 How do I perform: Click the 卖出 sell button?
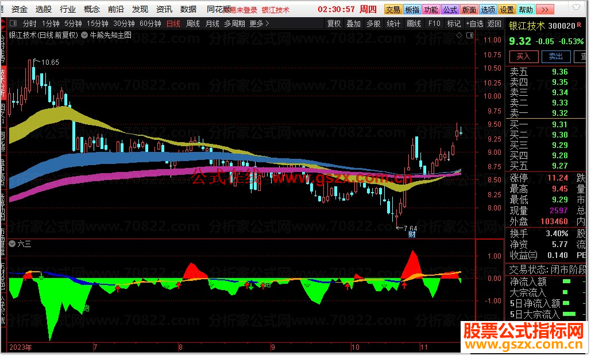pyautogui.click(x=555, y=56)
